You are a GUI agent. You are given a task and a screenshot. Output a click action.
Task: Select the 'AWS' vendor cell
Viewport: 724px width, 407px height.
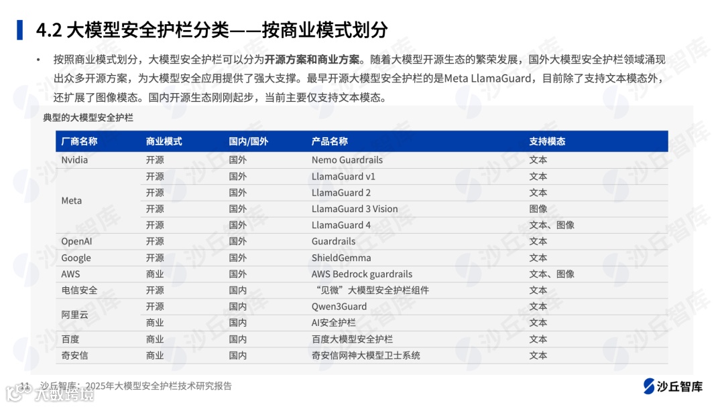pyautogui.click(x=70, y=274)
